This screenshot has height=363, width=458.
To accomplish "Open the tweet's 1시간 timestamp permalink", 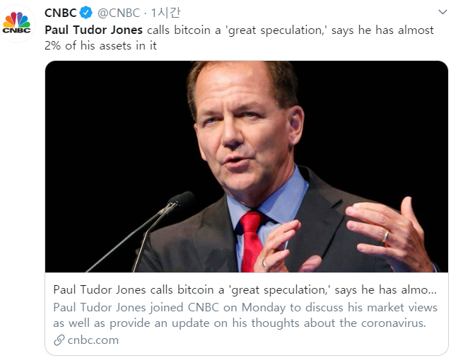I will click(165, 13).
